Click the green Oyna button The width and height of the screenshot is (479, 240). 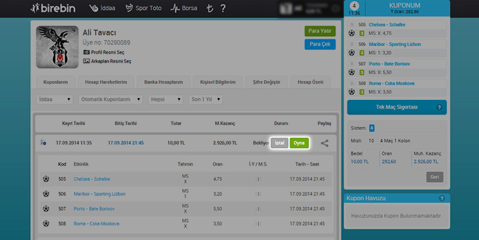299,143
